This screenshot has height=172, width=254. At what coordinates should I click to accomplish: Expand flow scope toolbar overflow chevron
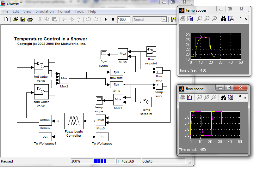pos(240,96)
